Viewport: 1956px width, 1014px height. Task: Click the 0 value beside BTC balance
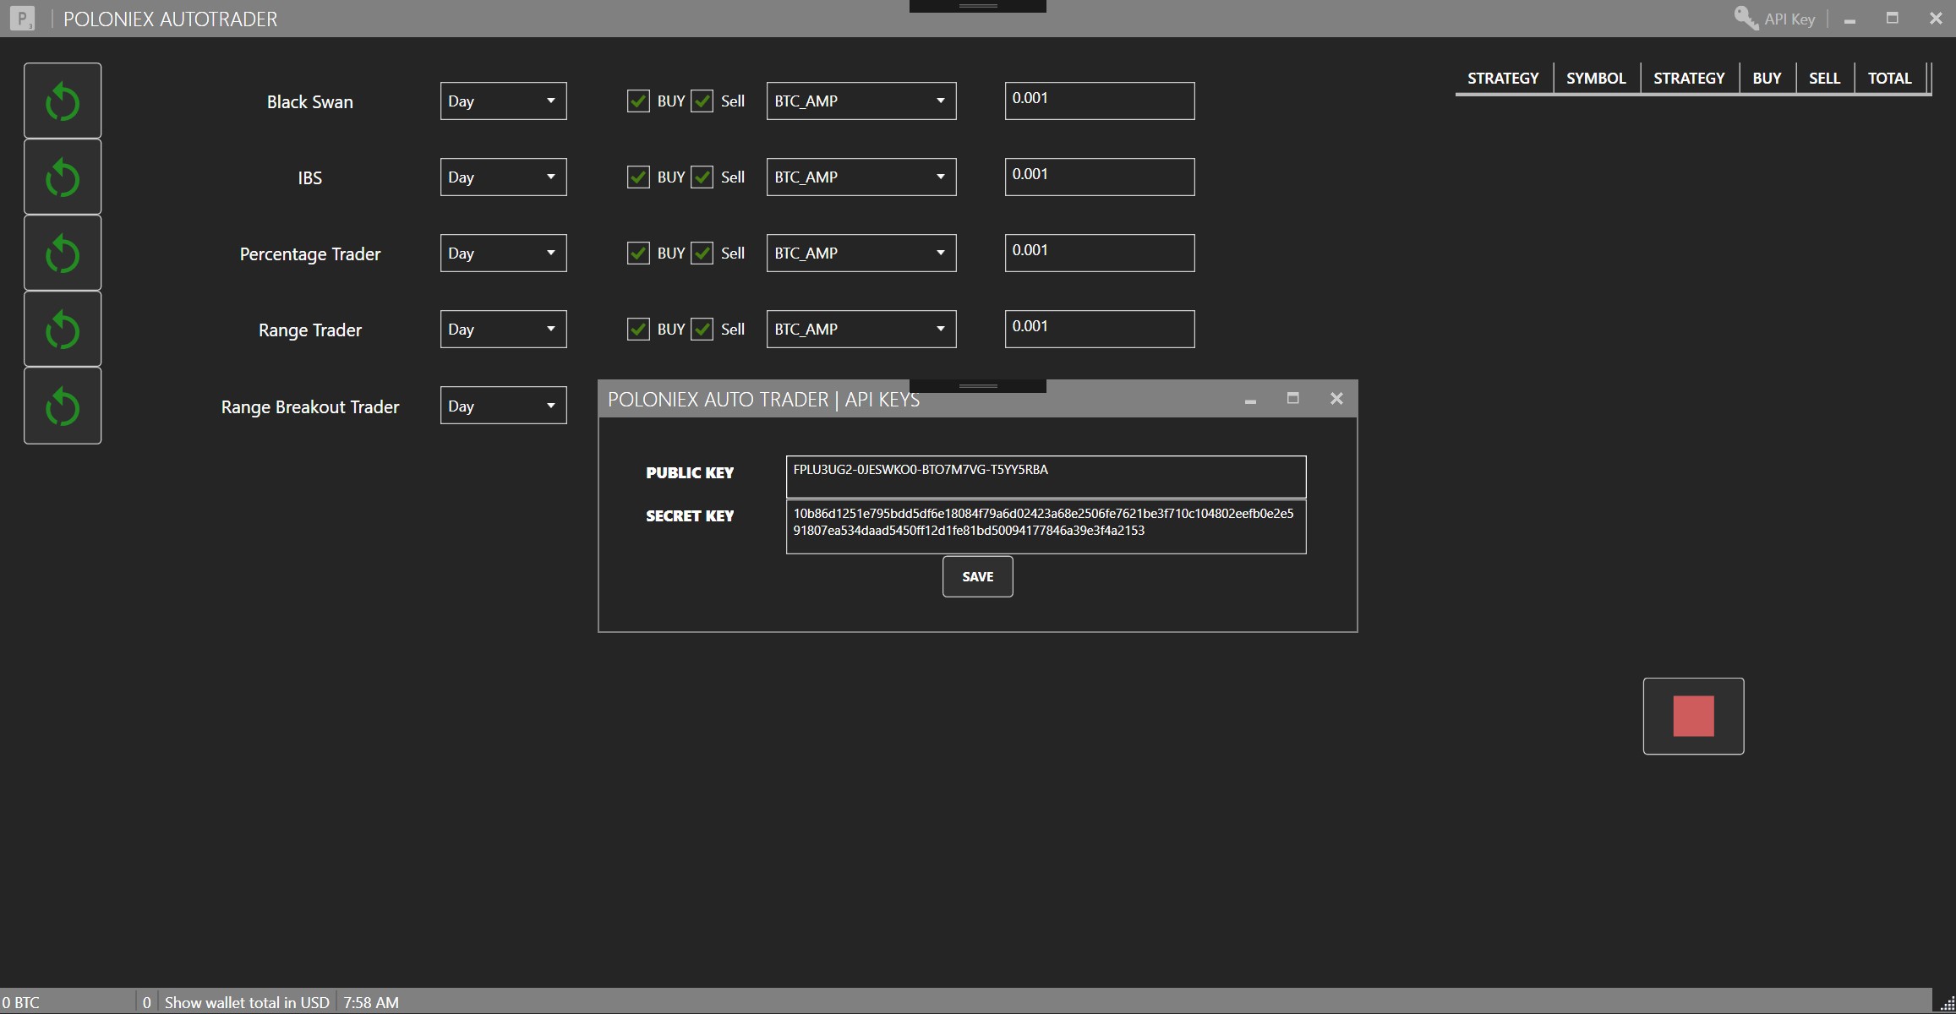tap(147, 1002)
